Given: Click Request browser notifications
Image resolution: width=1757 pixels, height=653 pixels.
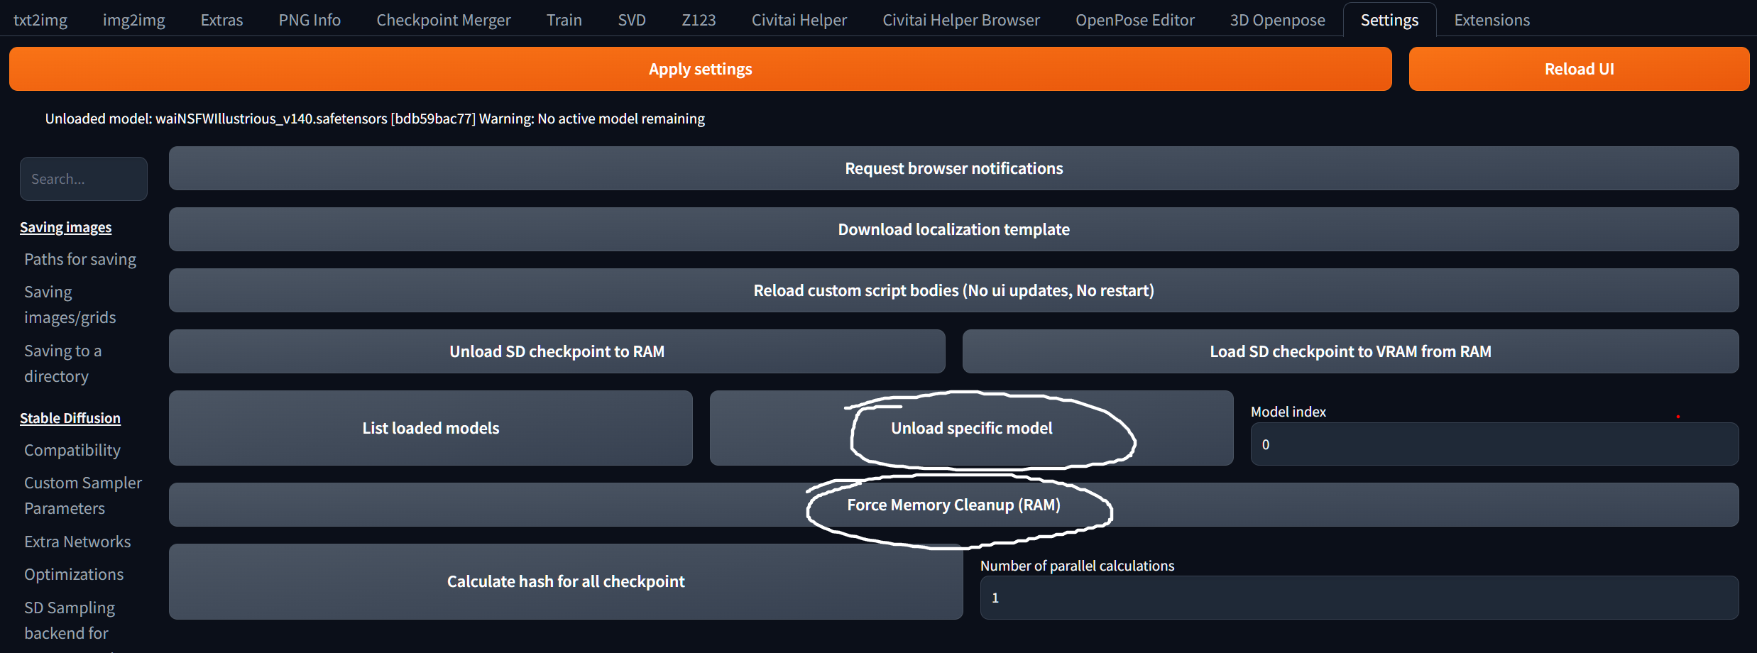Looking at the screenshot, I should coord(953,168).
